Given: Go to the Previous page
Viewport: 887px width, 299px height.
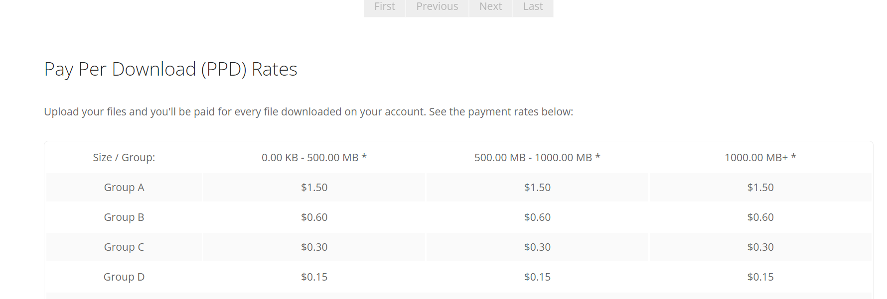Looking at the screenshot, I should pos(437,7).
